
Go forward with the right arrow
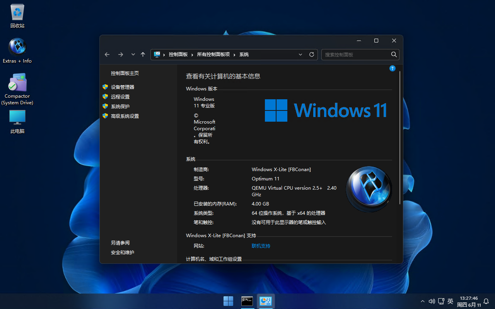pos(121,54)
